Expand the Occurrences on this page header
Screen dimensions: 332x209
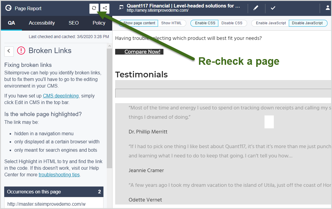click(x=54, y=192)
